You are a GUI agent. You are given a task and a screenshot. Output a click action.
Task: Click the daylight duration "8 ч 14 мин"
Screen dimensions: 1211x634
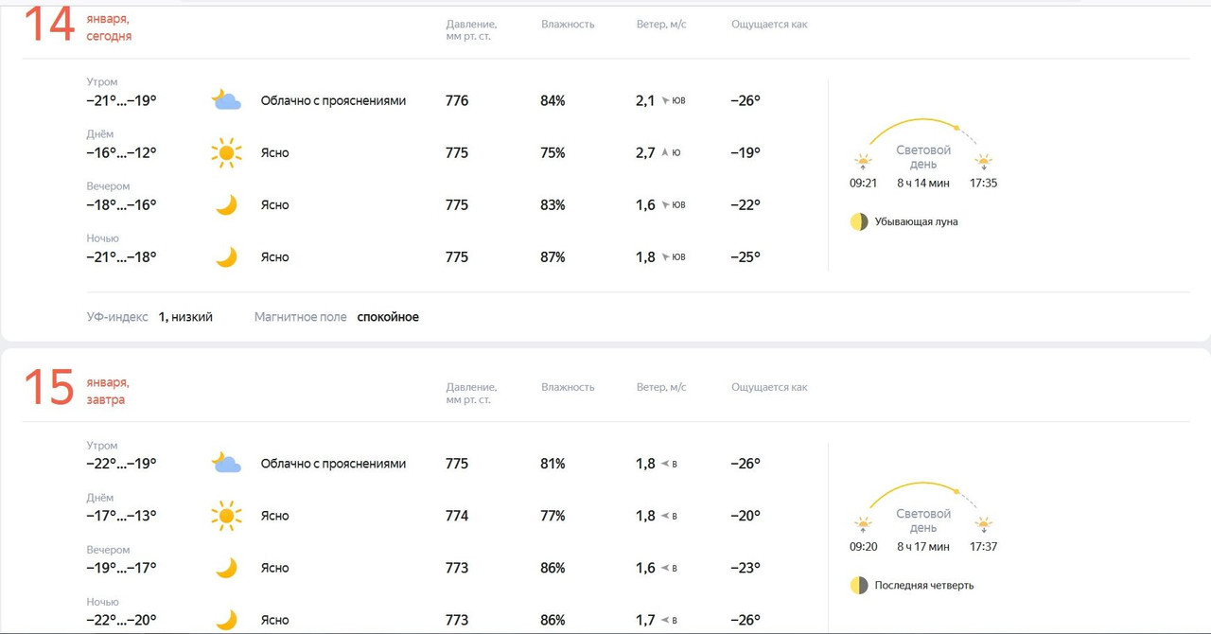[923, 183]
